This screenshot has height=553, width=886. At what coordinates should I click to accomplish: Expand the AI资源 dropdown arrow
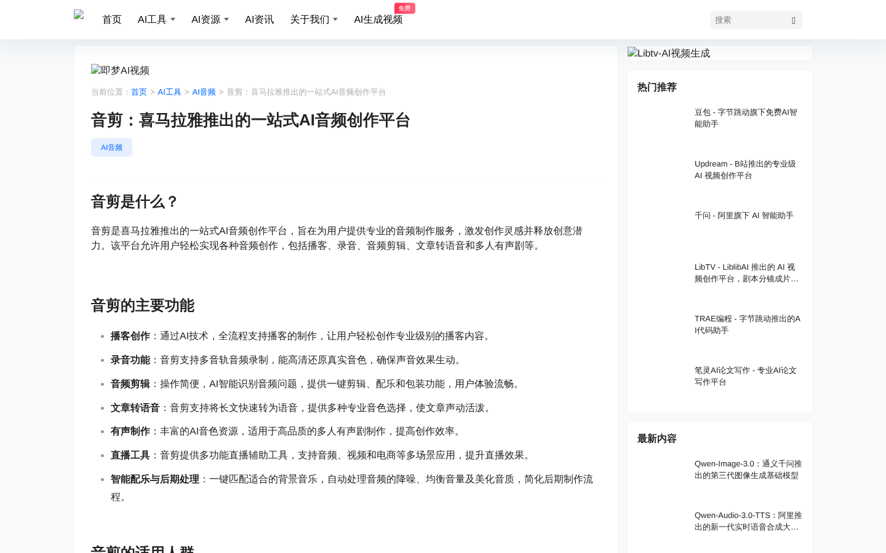click(226, 20)
